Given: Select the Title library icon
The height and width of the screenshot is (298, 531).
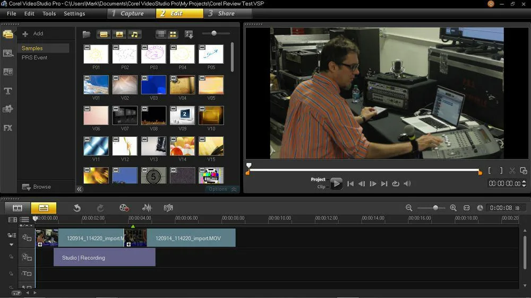Looking at the screenshot, I should coord(8,91).
